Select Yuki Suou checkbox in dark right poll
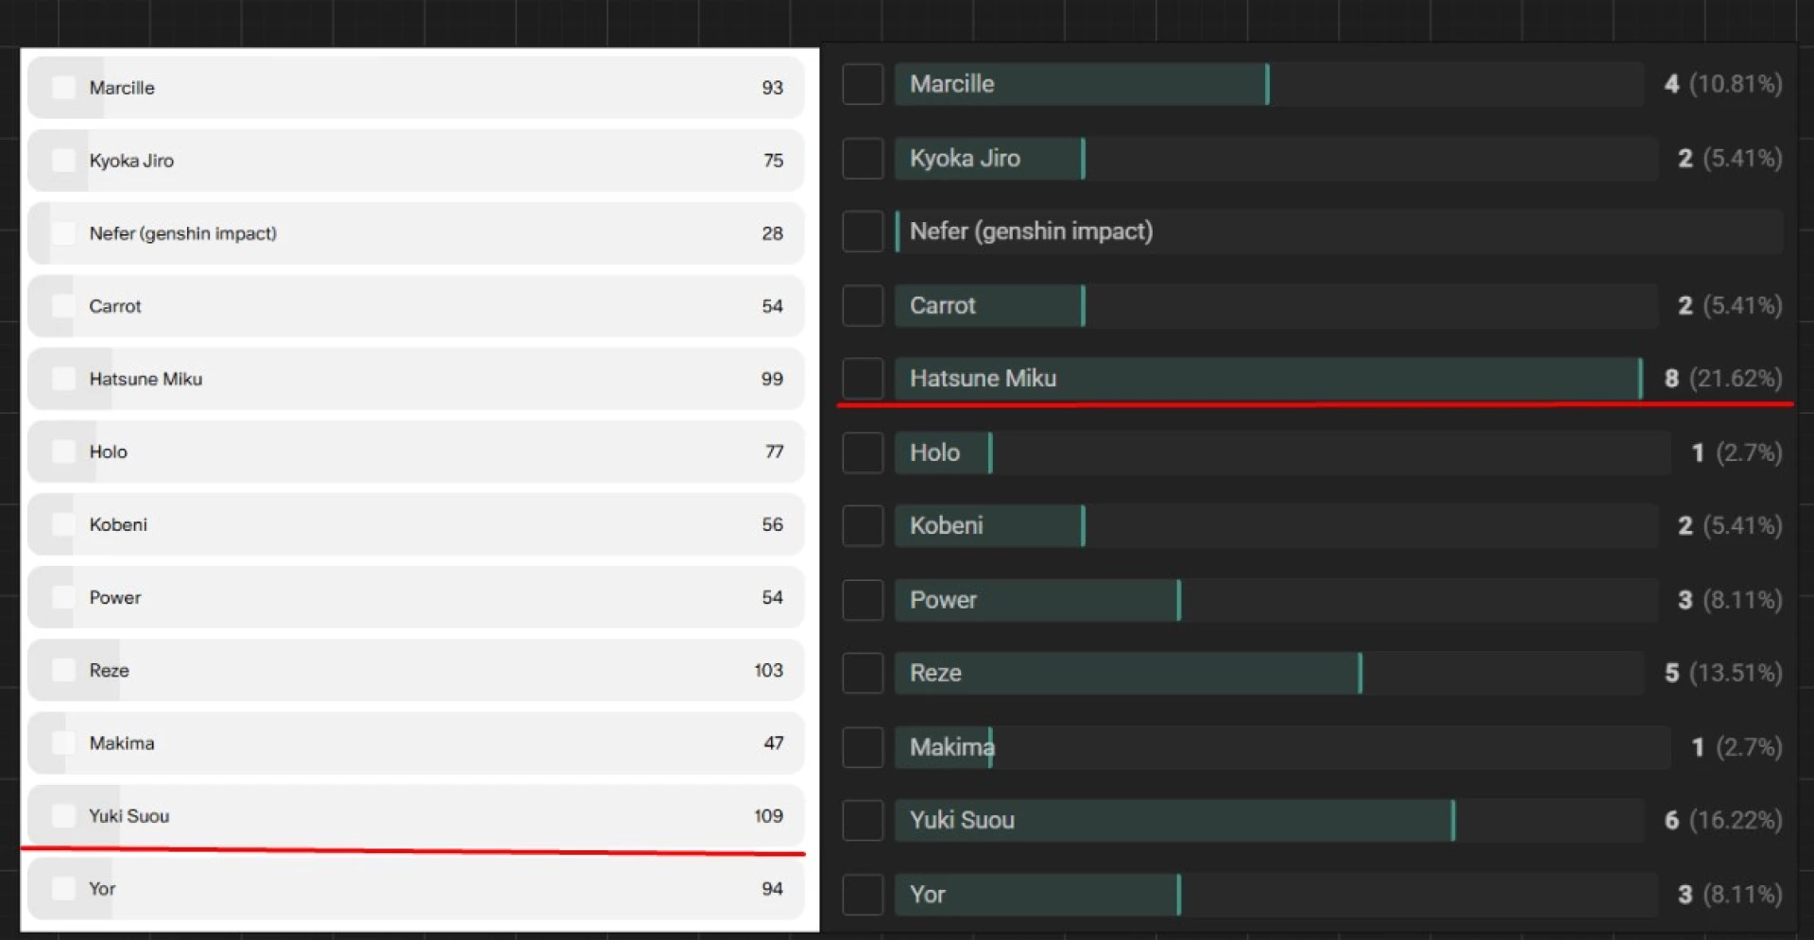Image resolution: width=1814 pixels, height=940 pixels. [x=863, y=820]
